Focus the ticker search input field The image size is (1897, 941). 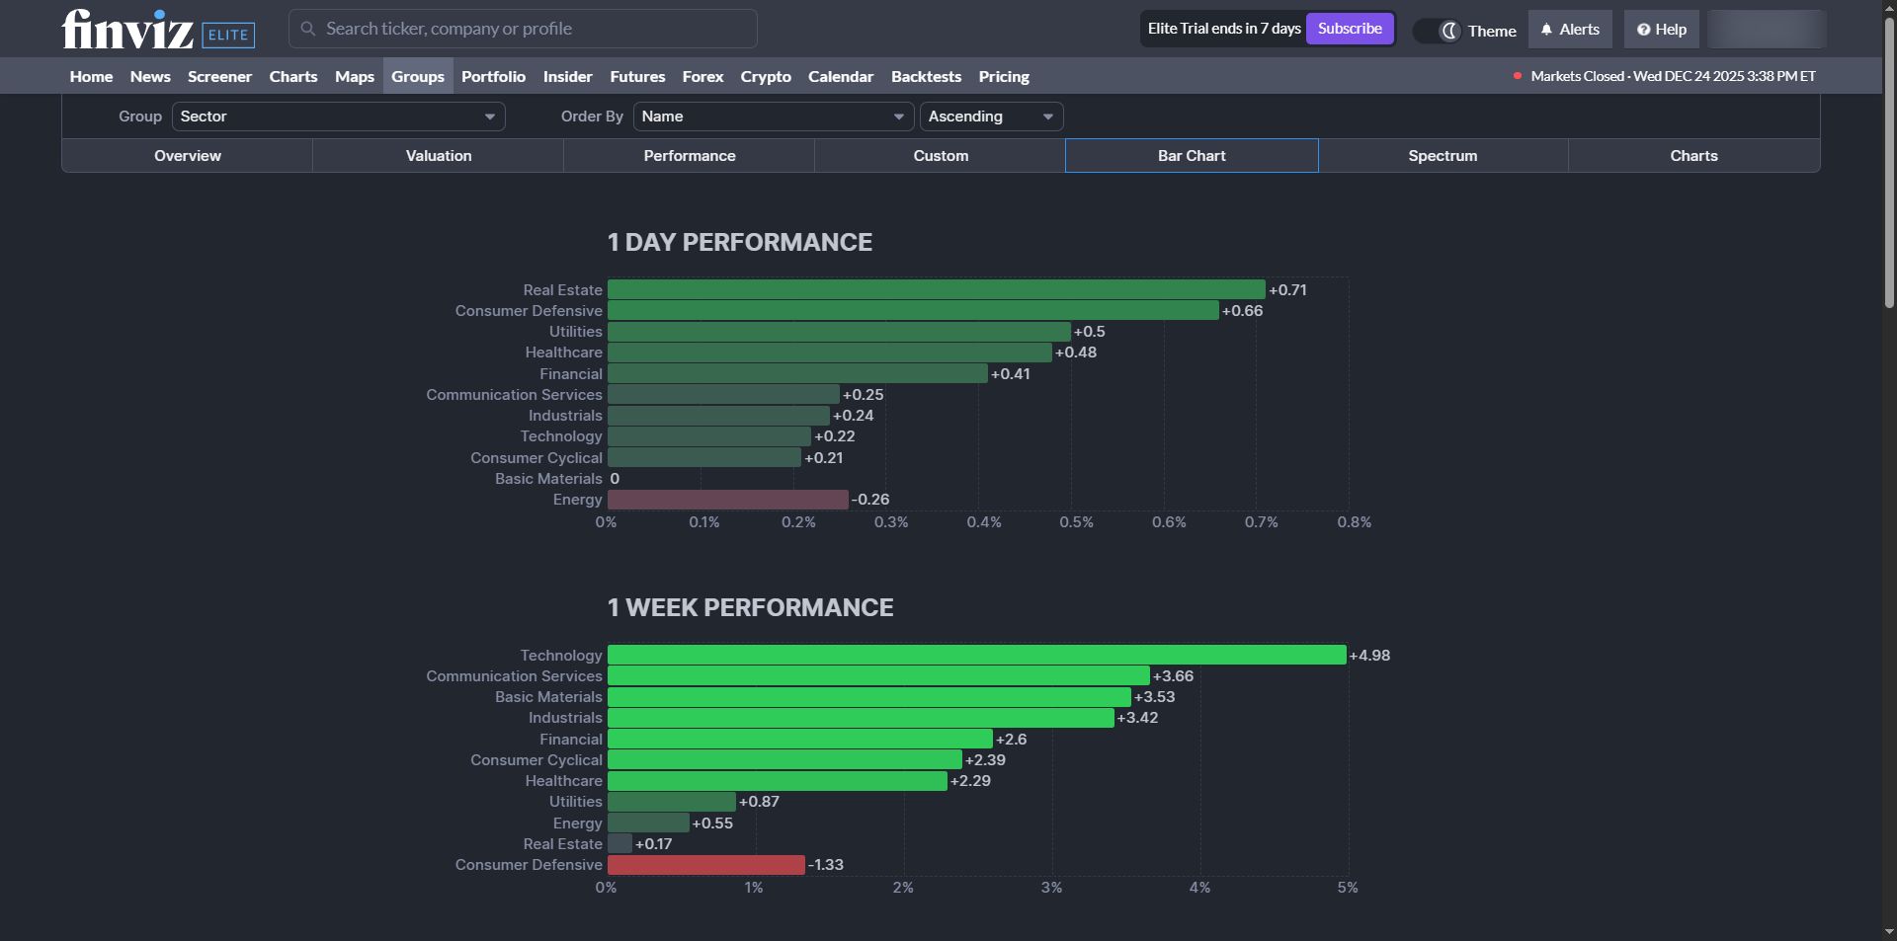coord(523,29)
